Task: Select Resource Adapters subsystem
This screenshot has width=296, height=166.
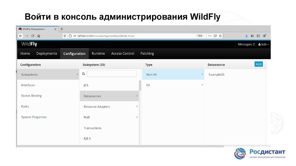Action: tap(109, 107)
